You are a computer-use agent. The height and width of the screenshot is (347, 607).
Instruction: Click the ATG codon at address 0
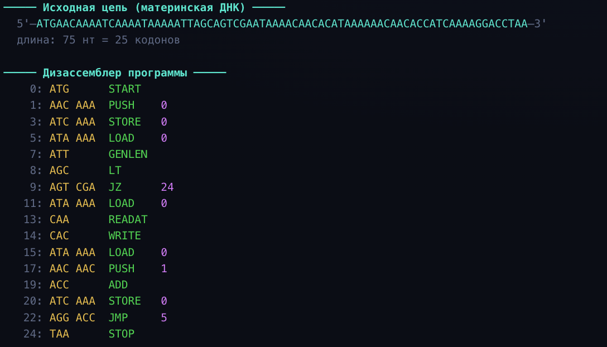[59, 89]
